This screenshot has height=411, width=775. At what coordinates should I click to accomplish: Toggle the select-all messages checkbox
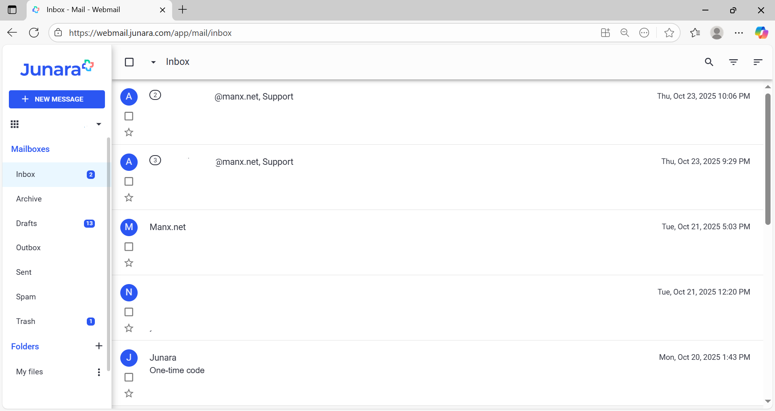129,62
